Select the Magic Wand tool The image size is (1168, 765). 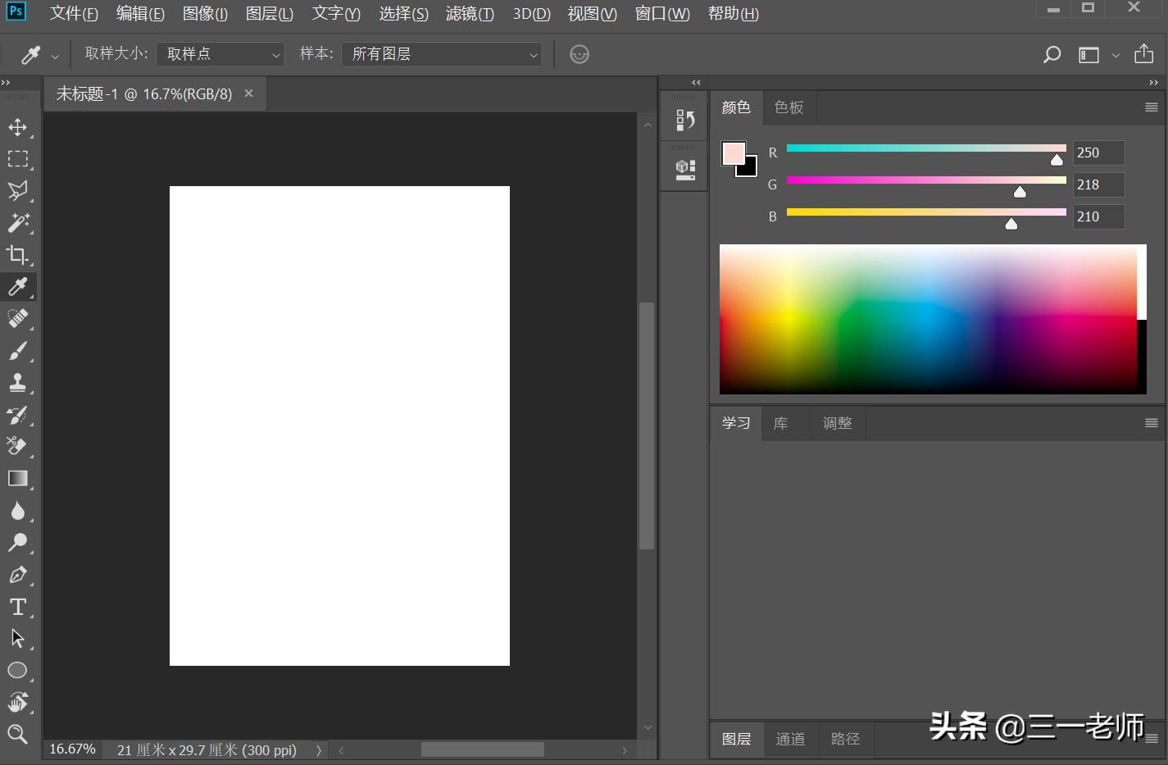[x=17, y=223]
